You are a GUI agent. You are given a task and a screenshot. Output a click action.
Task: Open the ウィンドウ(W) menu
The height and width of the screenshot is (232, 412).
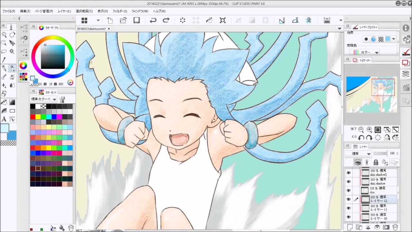(139, 11)
